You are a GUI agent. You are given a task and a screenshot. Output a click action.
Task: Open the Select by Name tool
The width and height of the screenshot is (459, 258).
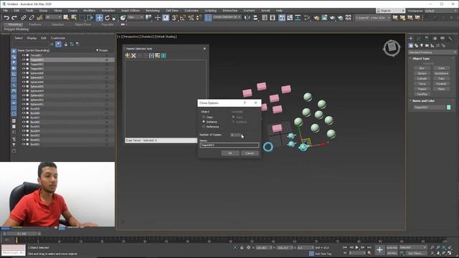tap(74, 18)
